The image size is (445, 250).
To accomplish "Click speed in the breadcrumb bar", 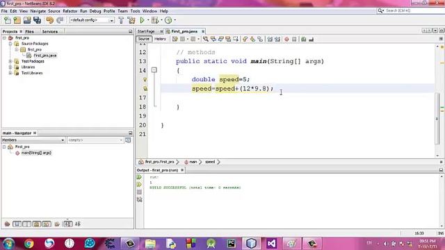I will (x=210, y=162).
